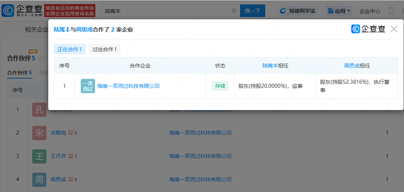404x192 pixels.
Task: Open 王月芹 partner profile link
Action: coord(58,156)
